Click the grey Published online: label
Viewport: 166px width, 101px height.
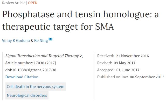coord(113,77)
